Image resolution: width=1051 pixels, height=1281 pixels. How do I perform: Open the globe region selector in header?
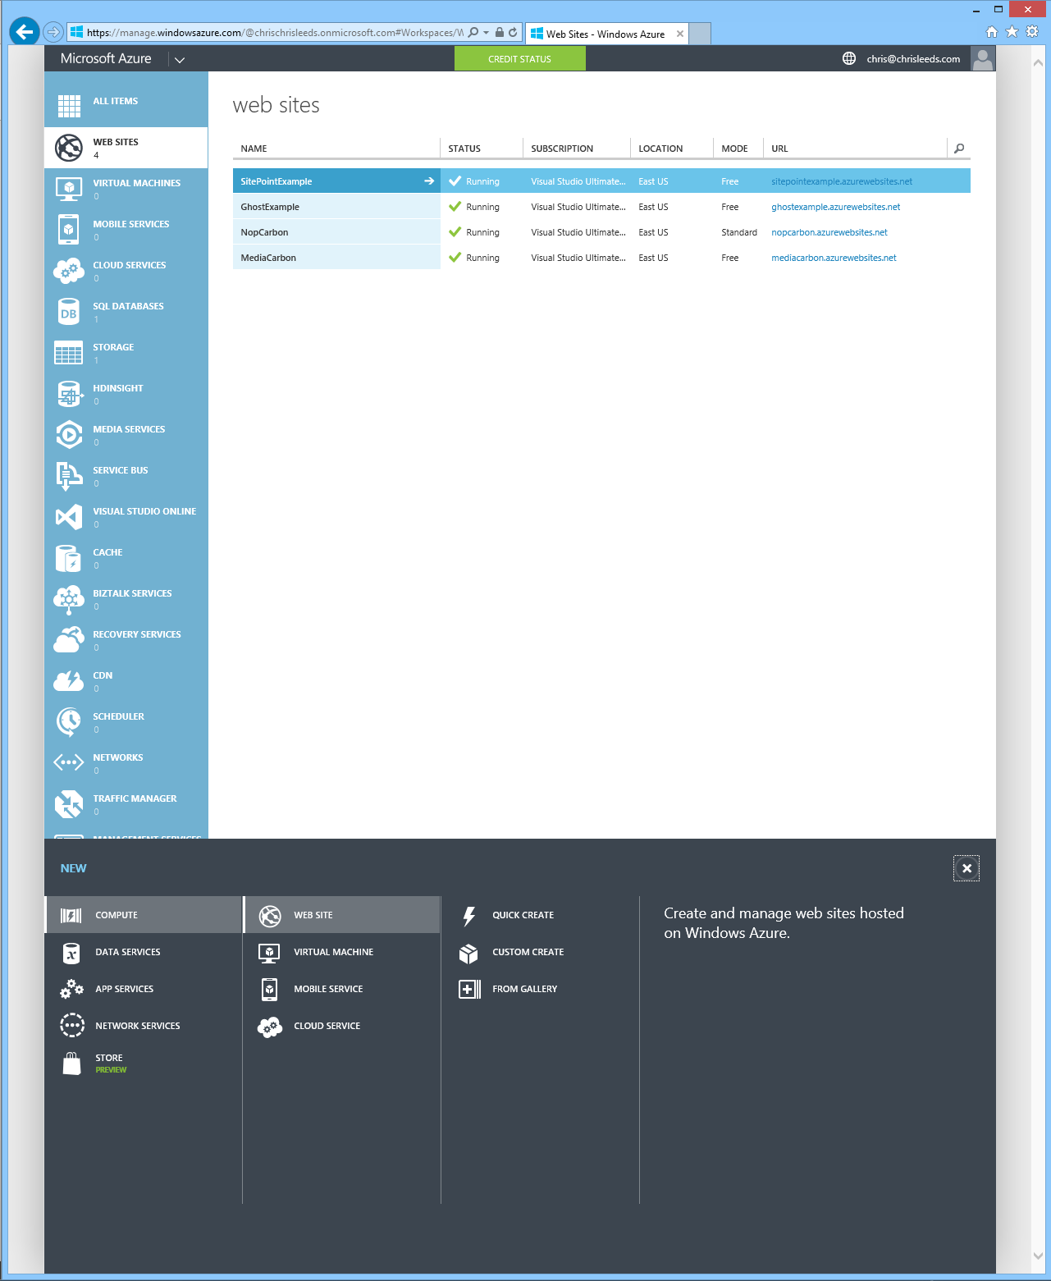click(848, 58)
